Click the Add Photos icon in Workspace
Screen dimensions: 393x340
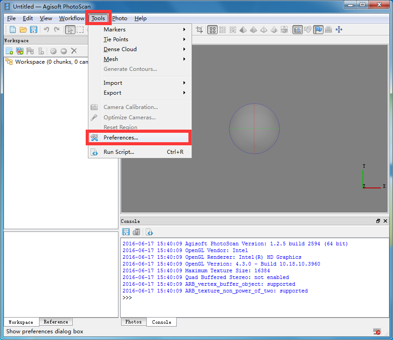[x=20, y=51]
